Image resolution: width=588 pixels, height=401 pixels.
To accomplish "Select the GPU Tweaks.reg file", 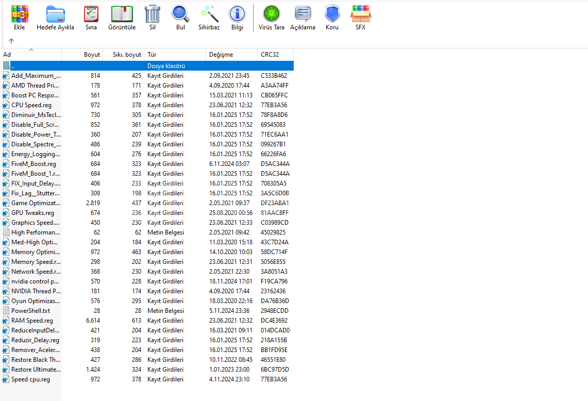I will click(x=32, y=213).
